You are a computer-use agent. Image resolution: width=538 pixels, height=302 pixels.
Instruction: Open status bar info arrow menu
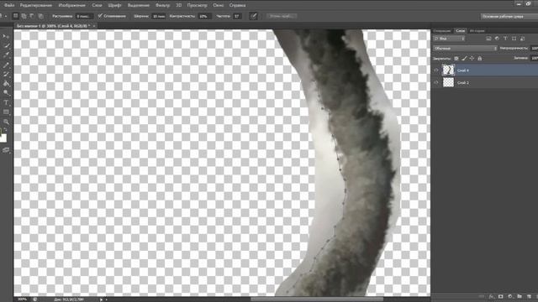[x=101, y=299]
